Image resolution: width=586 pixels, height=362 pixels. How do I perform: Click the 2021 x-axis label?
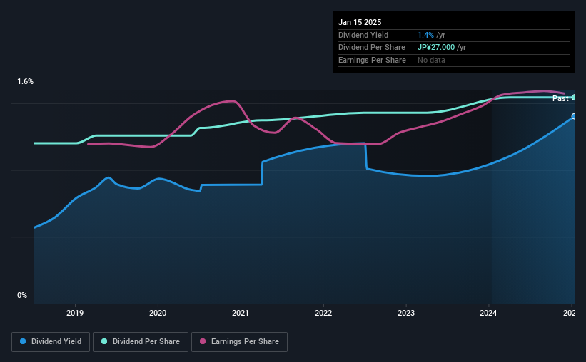coord(241,313)
